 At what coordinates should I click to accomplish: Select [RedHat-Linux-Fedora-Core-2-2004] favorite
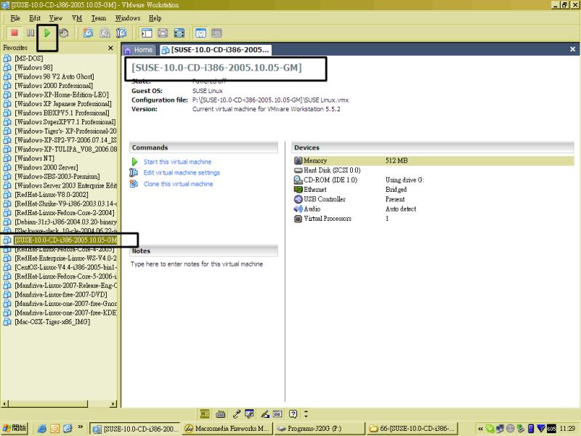pyautogui.click(x=64, y=213)
